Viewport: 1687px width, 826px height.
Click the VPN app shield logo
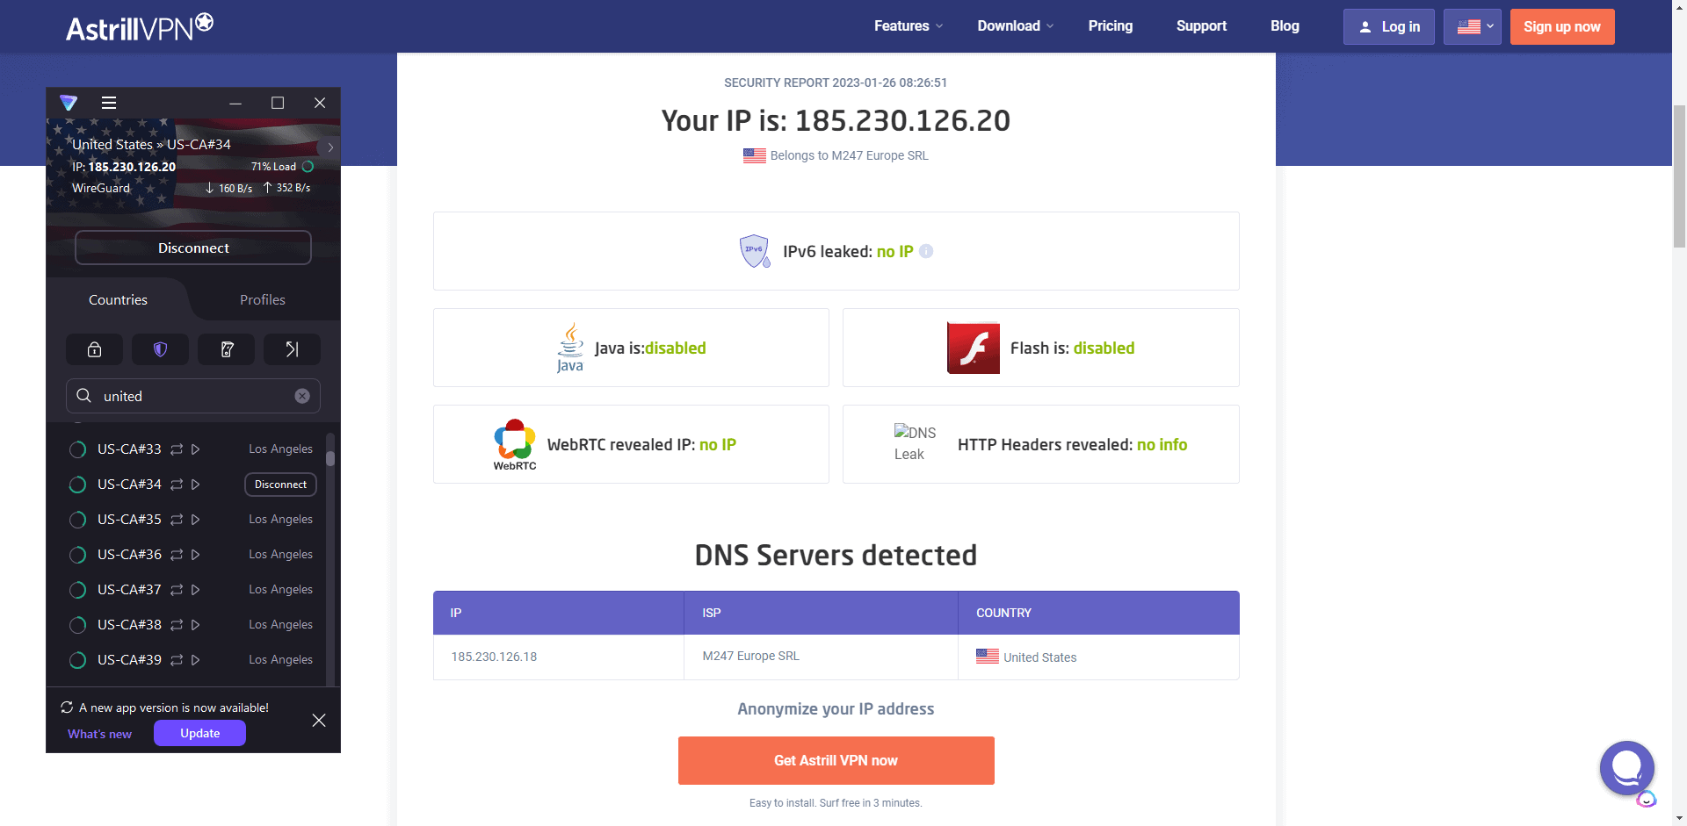(x=69, y=103)
